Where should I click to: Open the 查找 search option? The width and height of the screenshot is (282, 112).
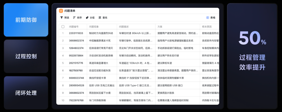(x=105, y=18)
